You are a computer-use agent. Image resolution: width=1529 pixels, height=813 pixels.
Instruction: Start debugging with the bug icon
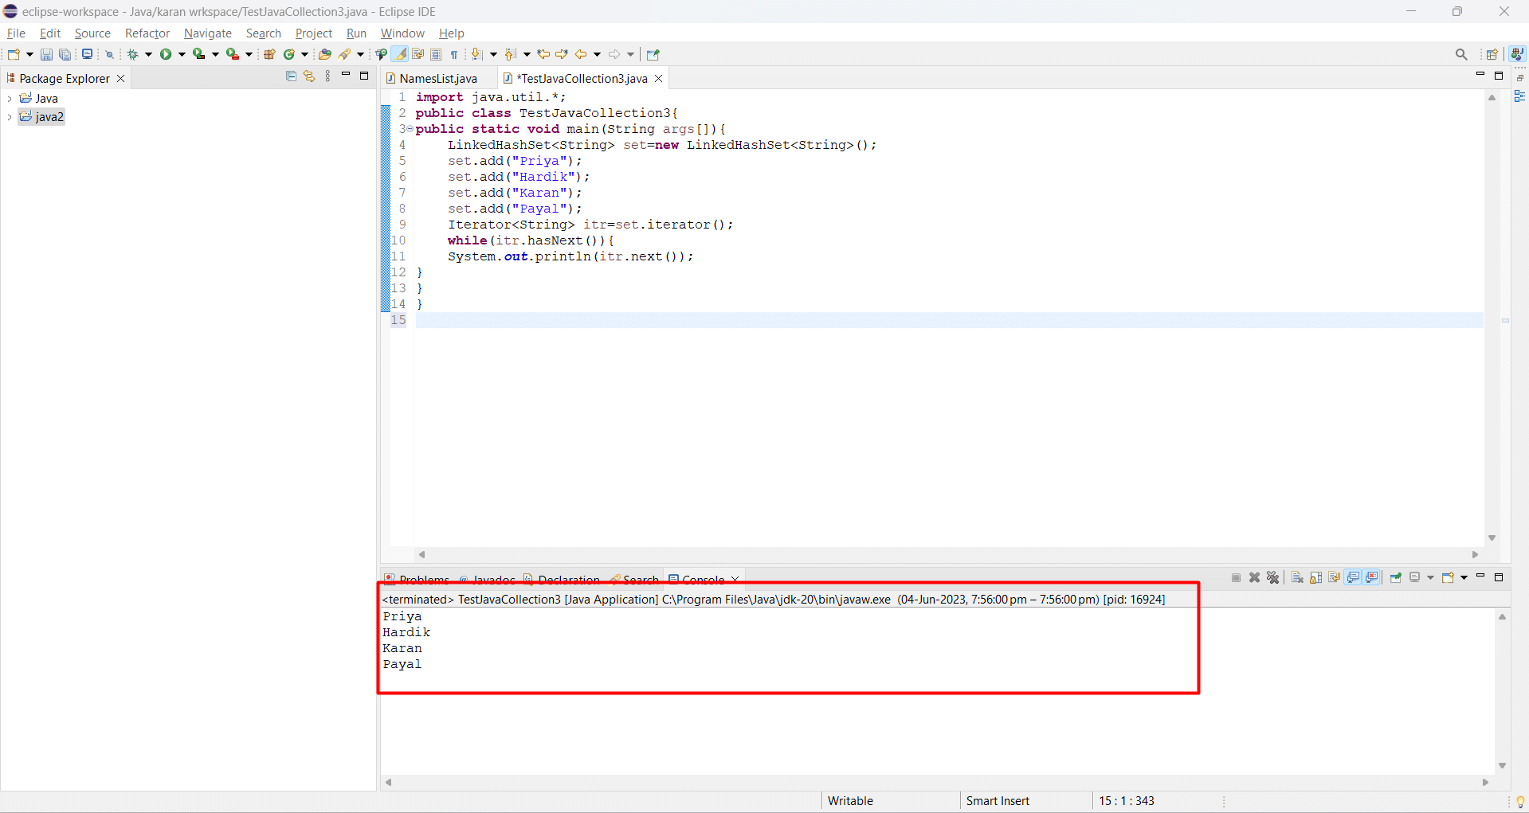(x=133, y=54)
